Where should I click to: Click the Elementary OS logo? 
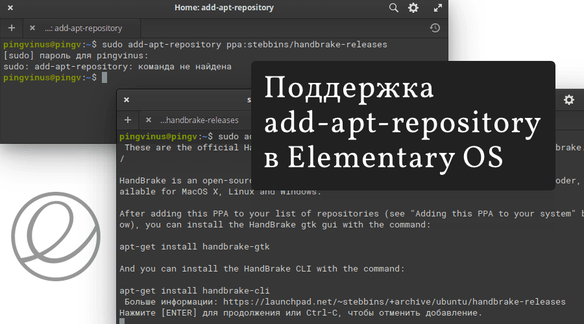click(x=56, y=237)
